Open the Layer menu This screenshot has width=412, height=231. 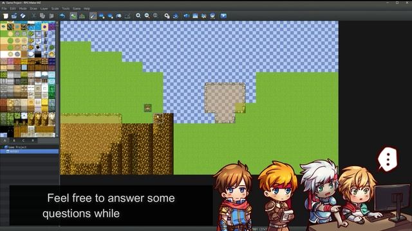point(44,8)
